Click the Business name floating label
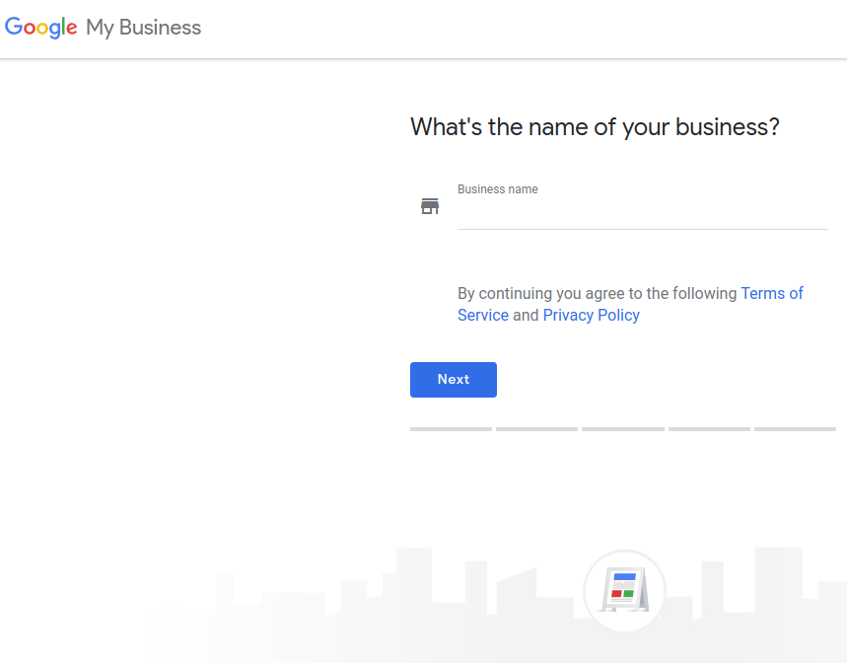 point(498,189)
